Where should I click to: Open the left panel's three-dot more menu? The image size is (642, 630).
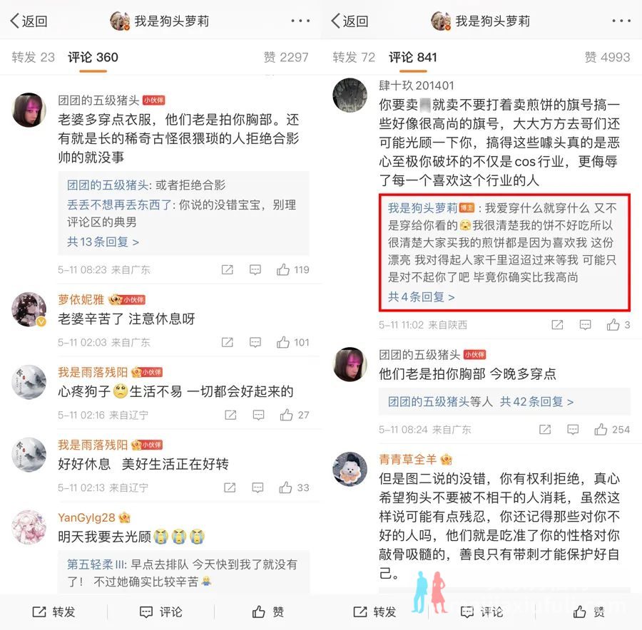click(300, 21)
